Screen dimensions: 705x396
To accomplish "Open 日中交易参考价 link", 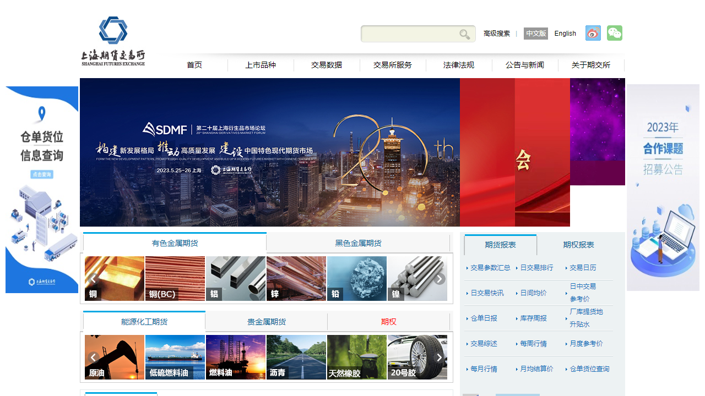I will pos(583,293).
